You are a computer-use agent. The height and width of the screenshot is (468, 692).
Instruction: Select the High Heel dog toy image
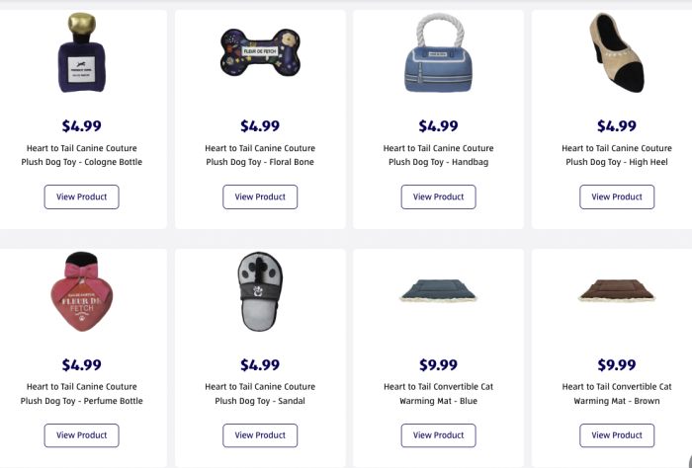(x=617, y=53)
